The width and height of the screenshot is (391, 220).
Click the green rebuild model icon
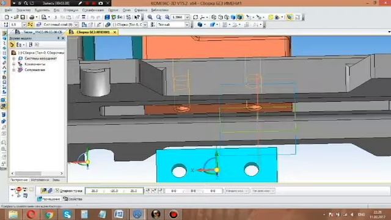(114, 17)
